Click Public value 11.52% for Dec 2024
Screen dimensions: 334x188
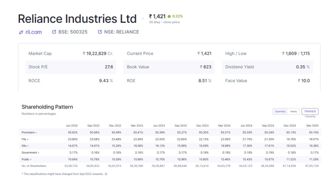click(291, 160)
